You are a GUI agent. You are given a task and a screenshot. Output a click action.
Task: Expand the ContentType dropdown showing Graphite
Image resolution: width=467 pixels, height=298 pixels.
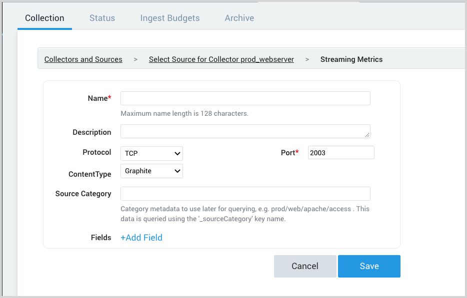coord(151,171)
